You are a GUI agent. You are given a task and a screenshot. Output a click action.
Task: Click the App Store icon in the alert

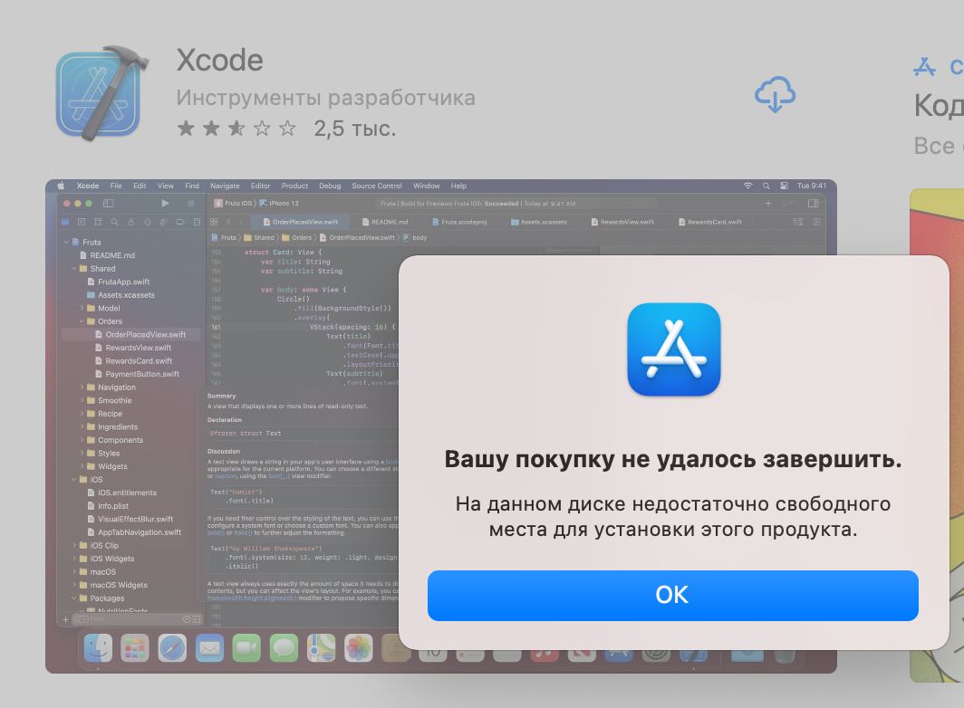674,349
